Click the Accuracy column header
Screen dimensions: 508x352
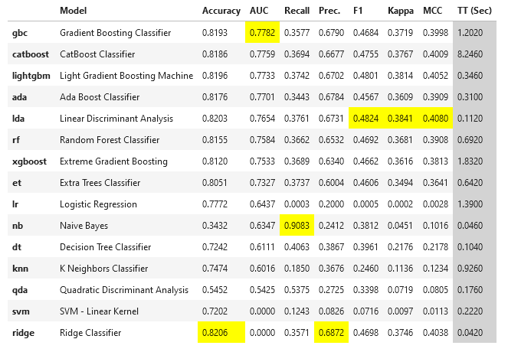(221, 11)
